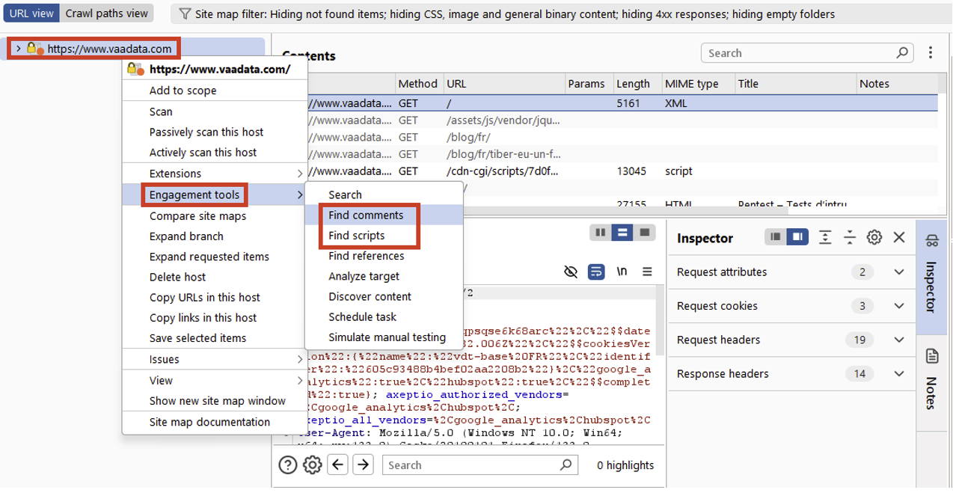Click the Contents search field

coord(799,53)
